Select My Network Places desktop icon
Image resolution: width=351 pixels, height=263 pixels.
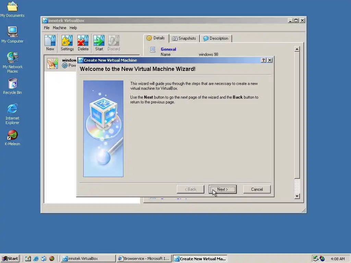(12, 63)
